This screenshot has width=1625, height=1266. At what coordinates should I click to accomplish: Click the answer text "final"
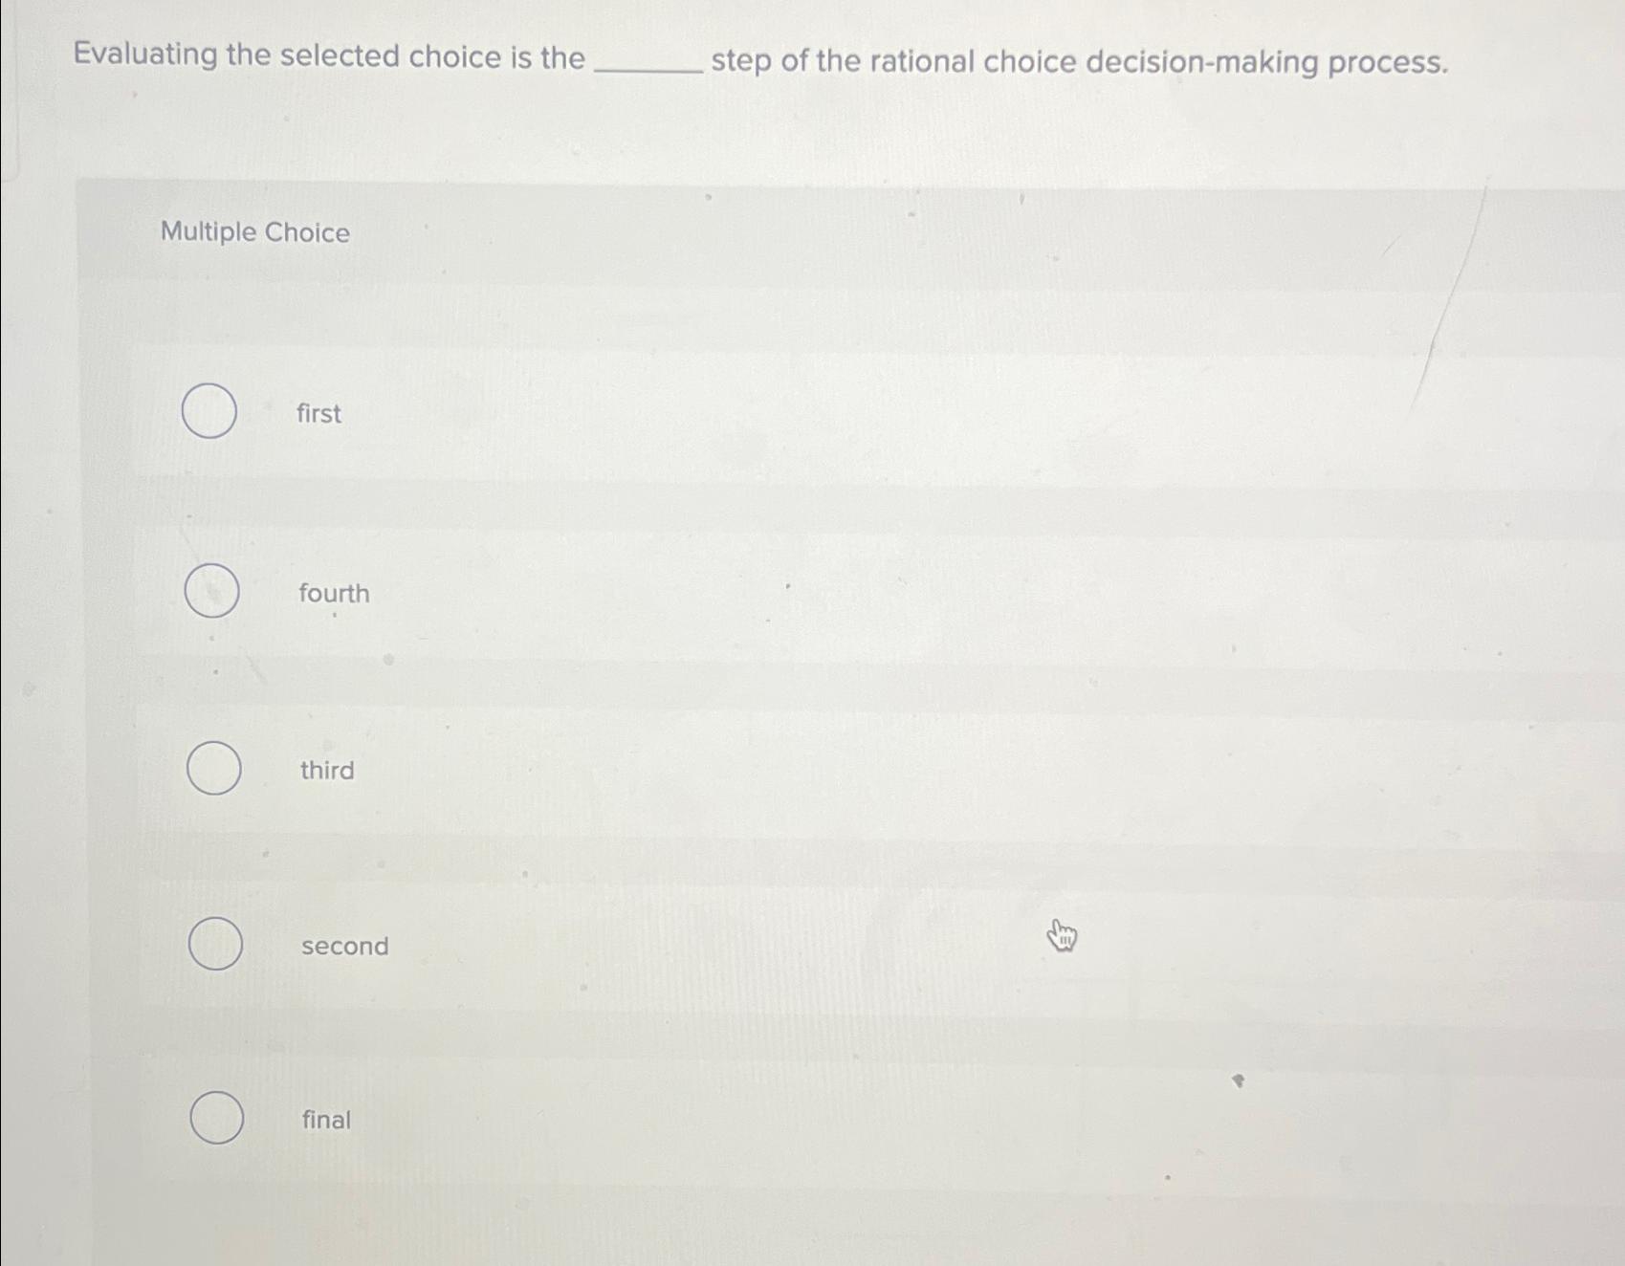[x=326, y=1120]
